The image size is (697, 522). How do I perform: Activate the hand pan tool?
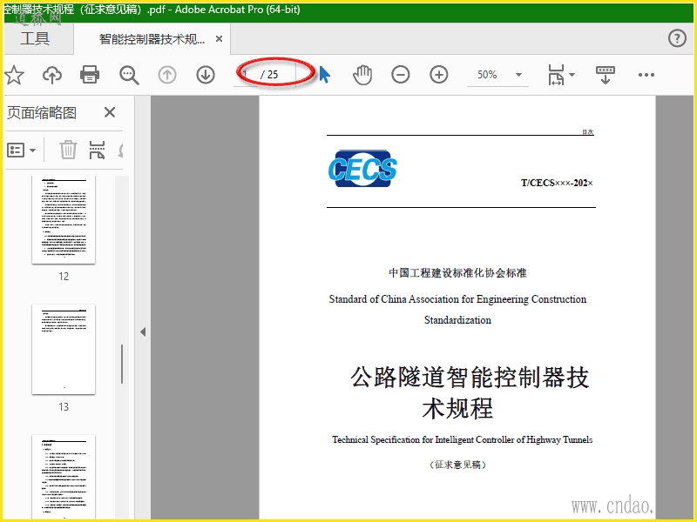pyautogui.click(x=362, y=75)
